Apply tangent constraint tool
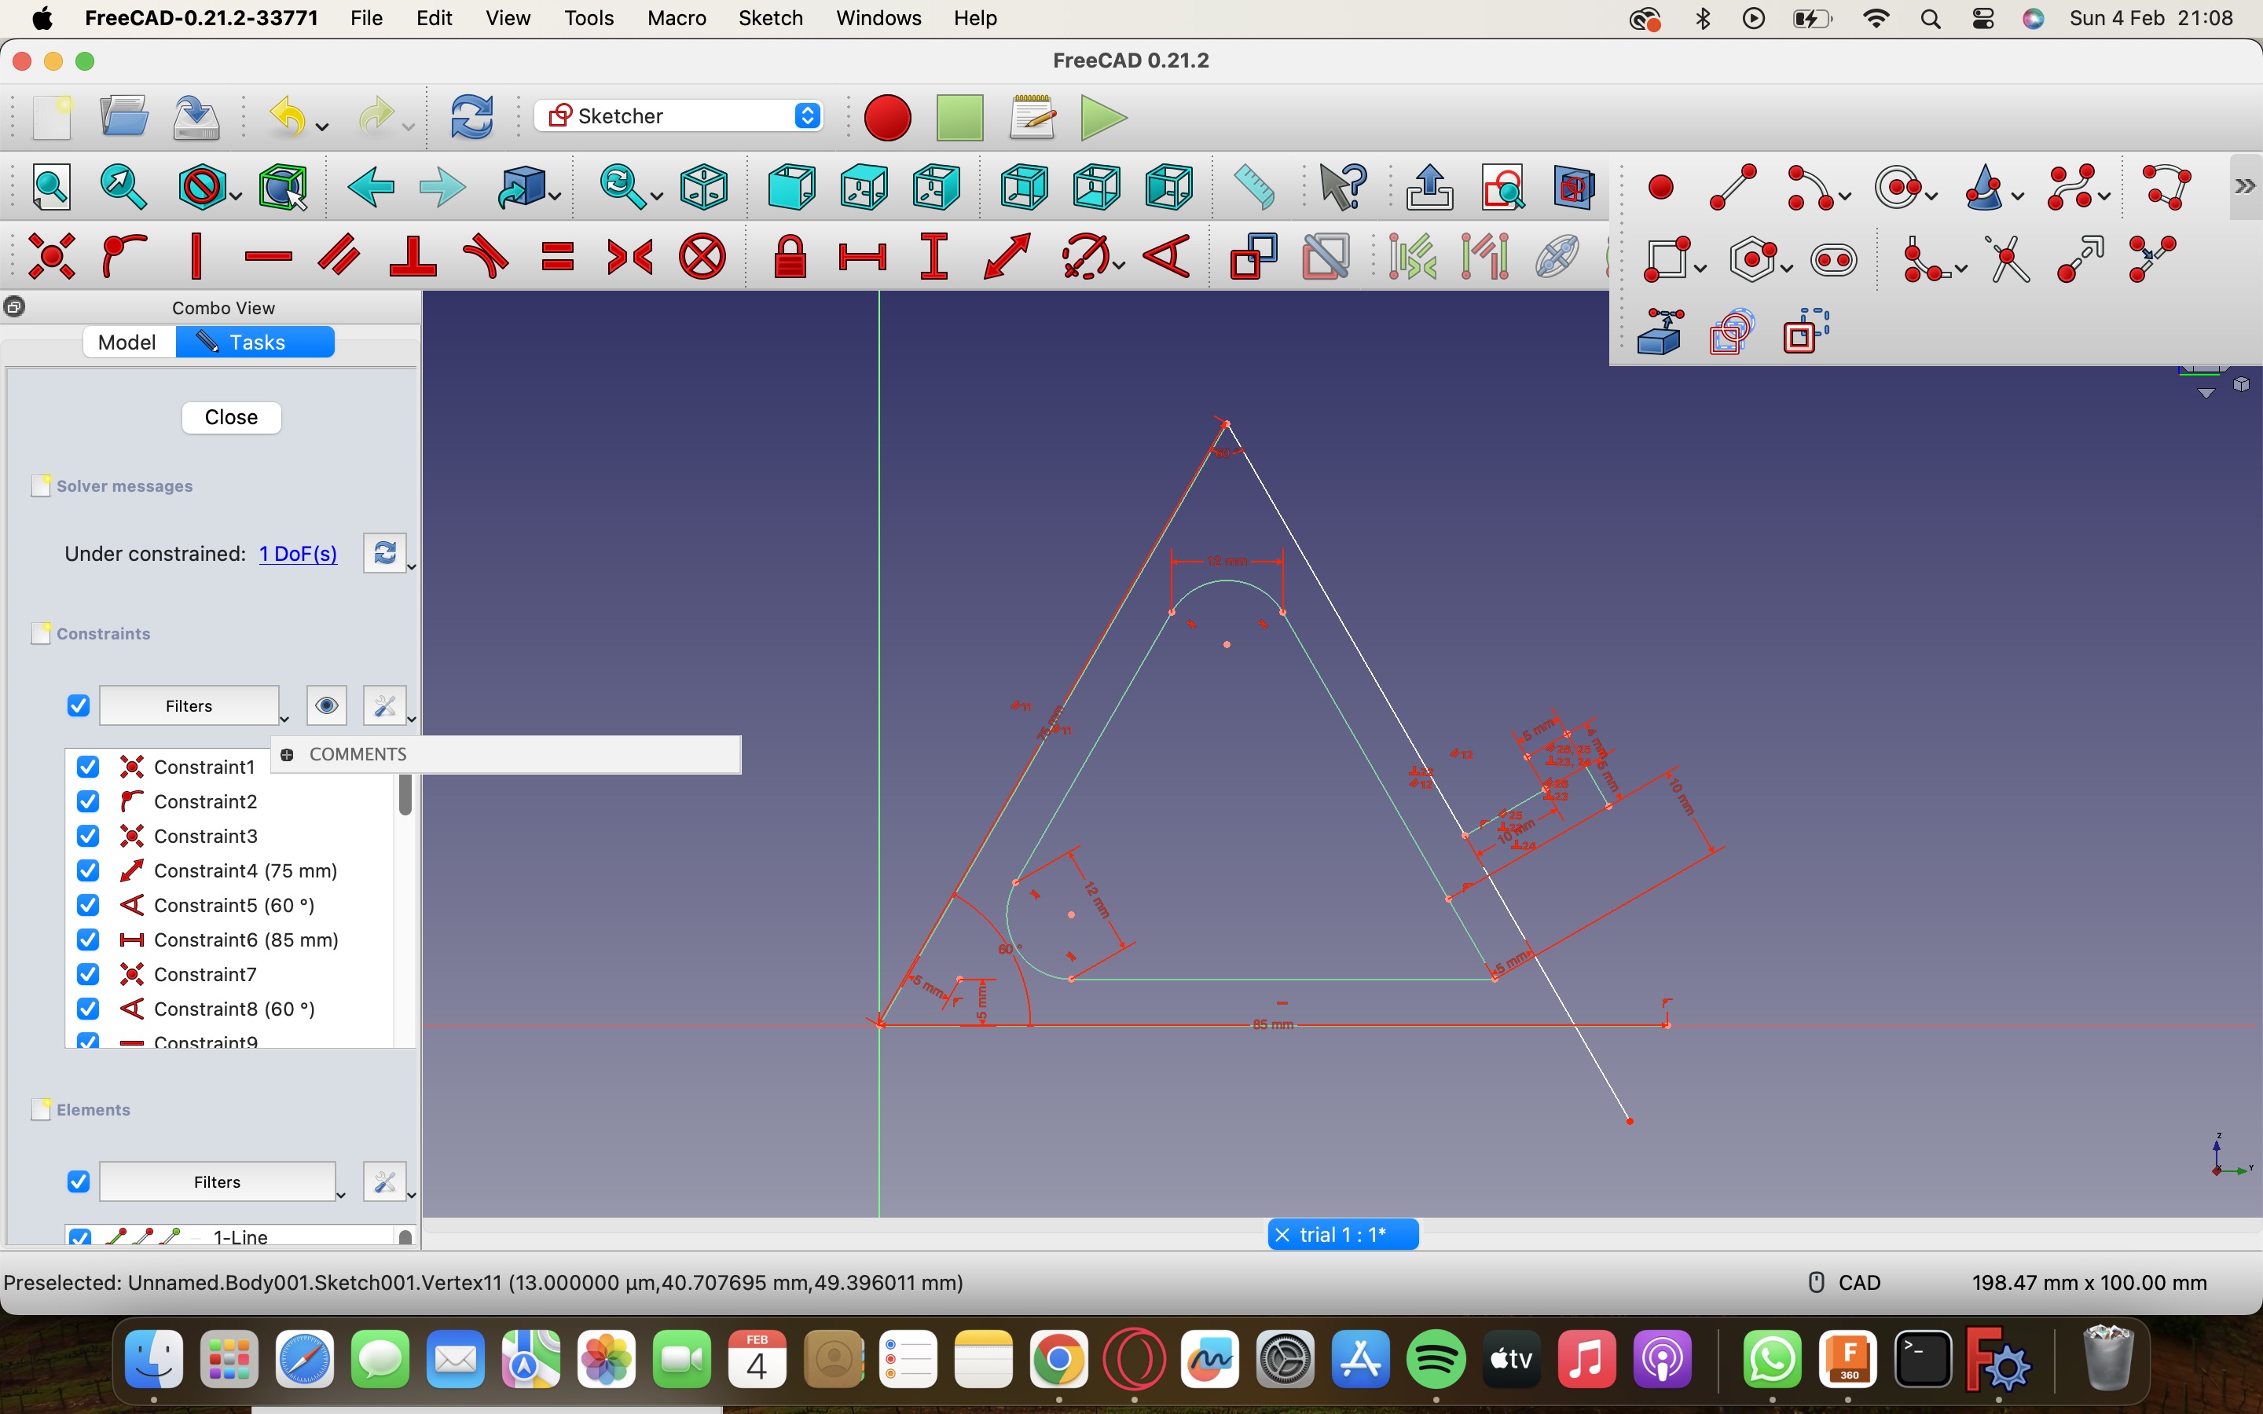The image size is (2263, 1414). (486, 256)
